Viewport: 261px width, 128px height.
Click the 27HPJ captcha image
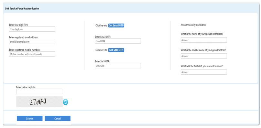click(39, 102)
